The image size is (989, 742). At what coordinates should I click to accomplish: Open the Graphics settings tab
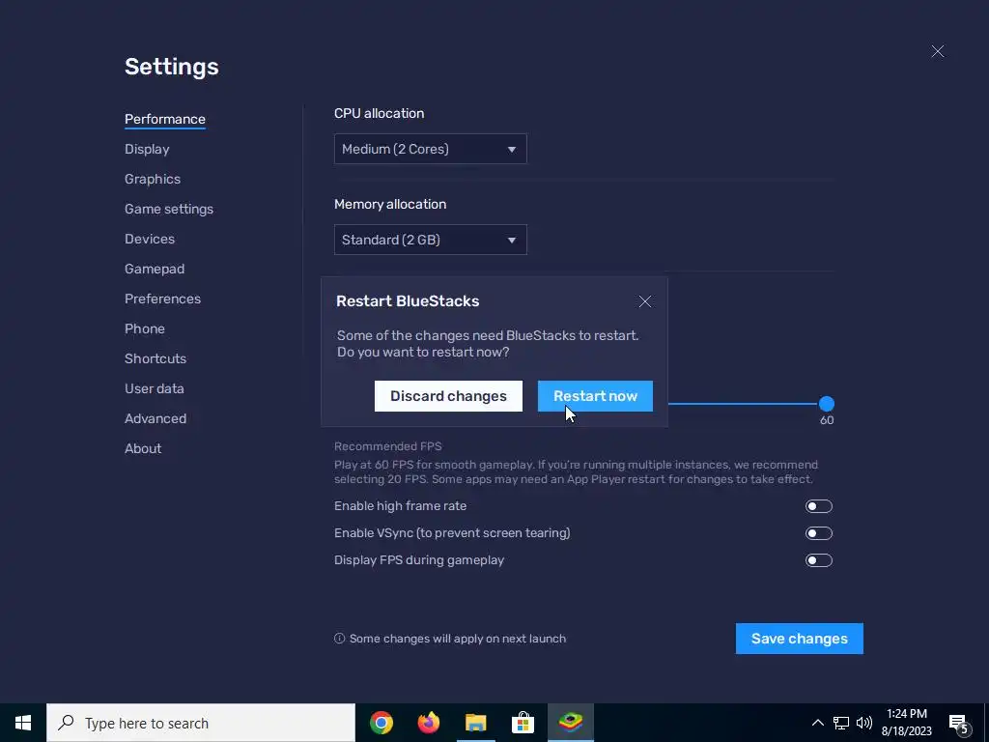[x=153, y=179]
